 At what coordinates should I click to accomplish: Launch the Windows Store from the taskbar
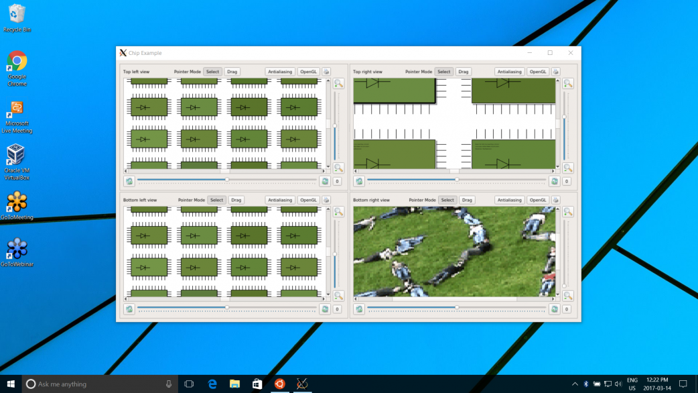tap(257, 384)
